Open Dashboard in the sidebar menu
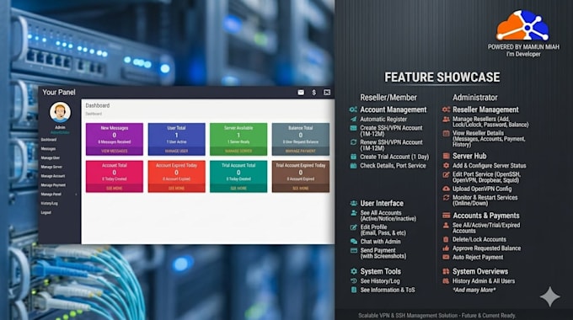Screen dimensions: 573x320 click(49, 140)
